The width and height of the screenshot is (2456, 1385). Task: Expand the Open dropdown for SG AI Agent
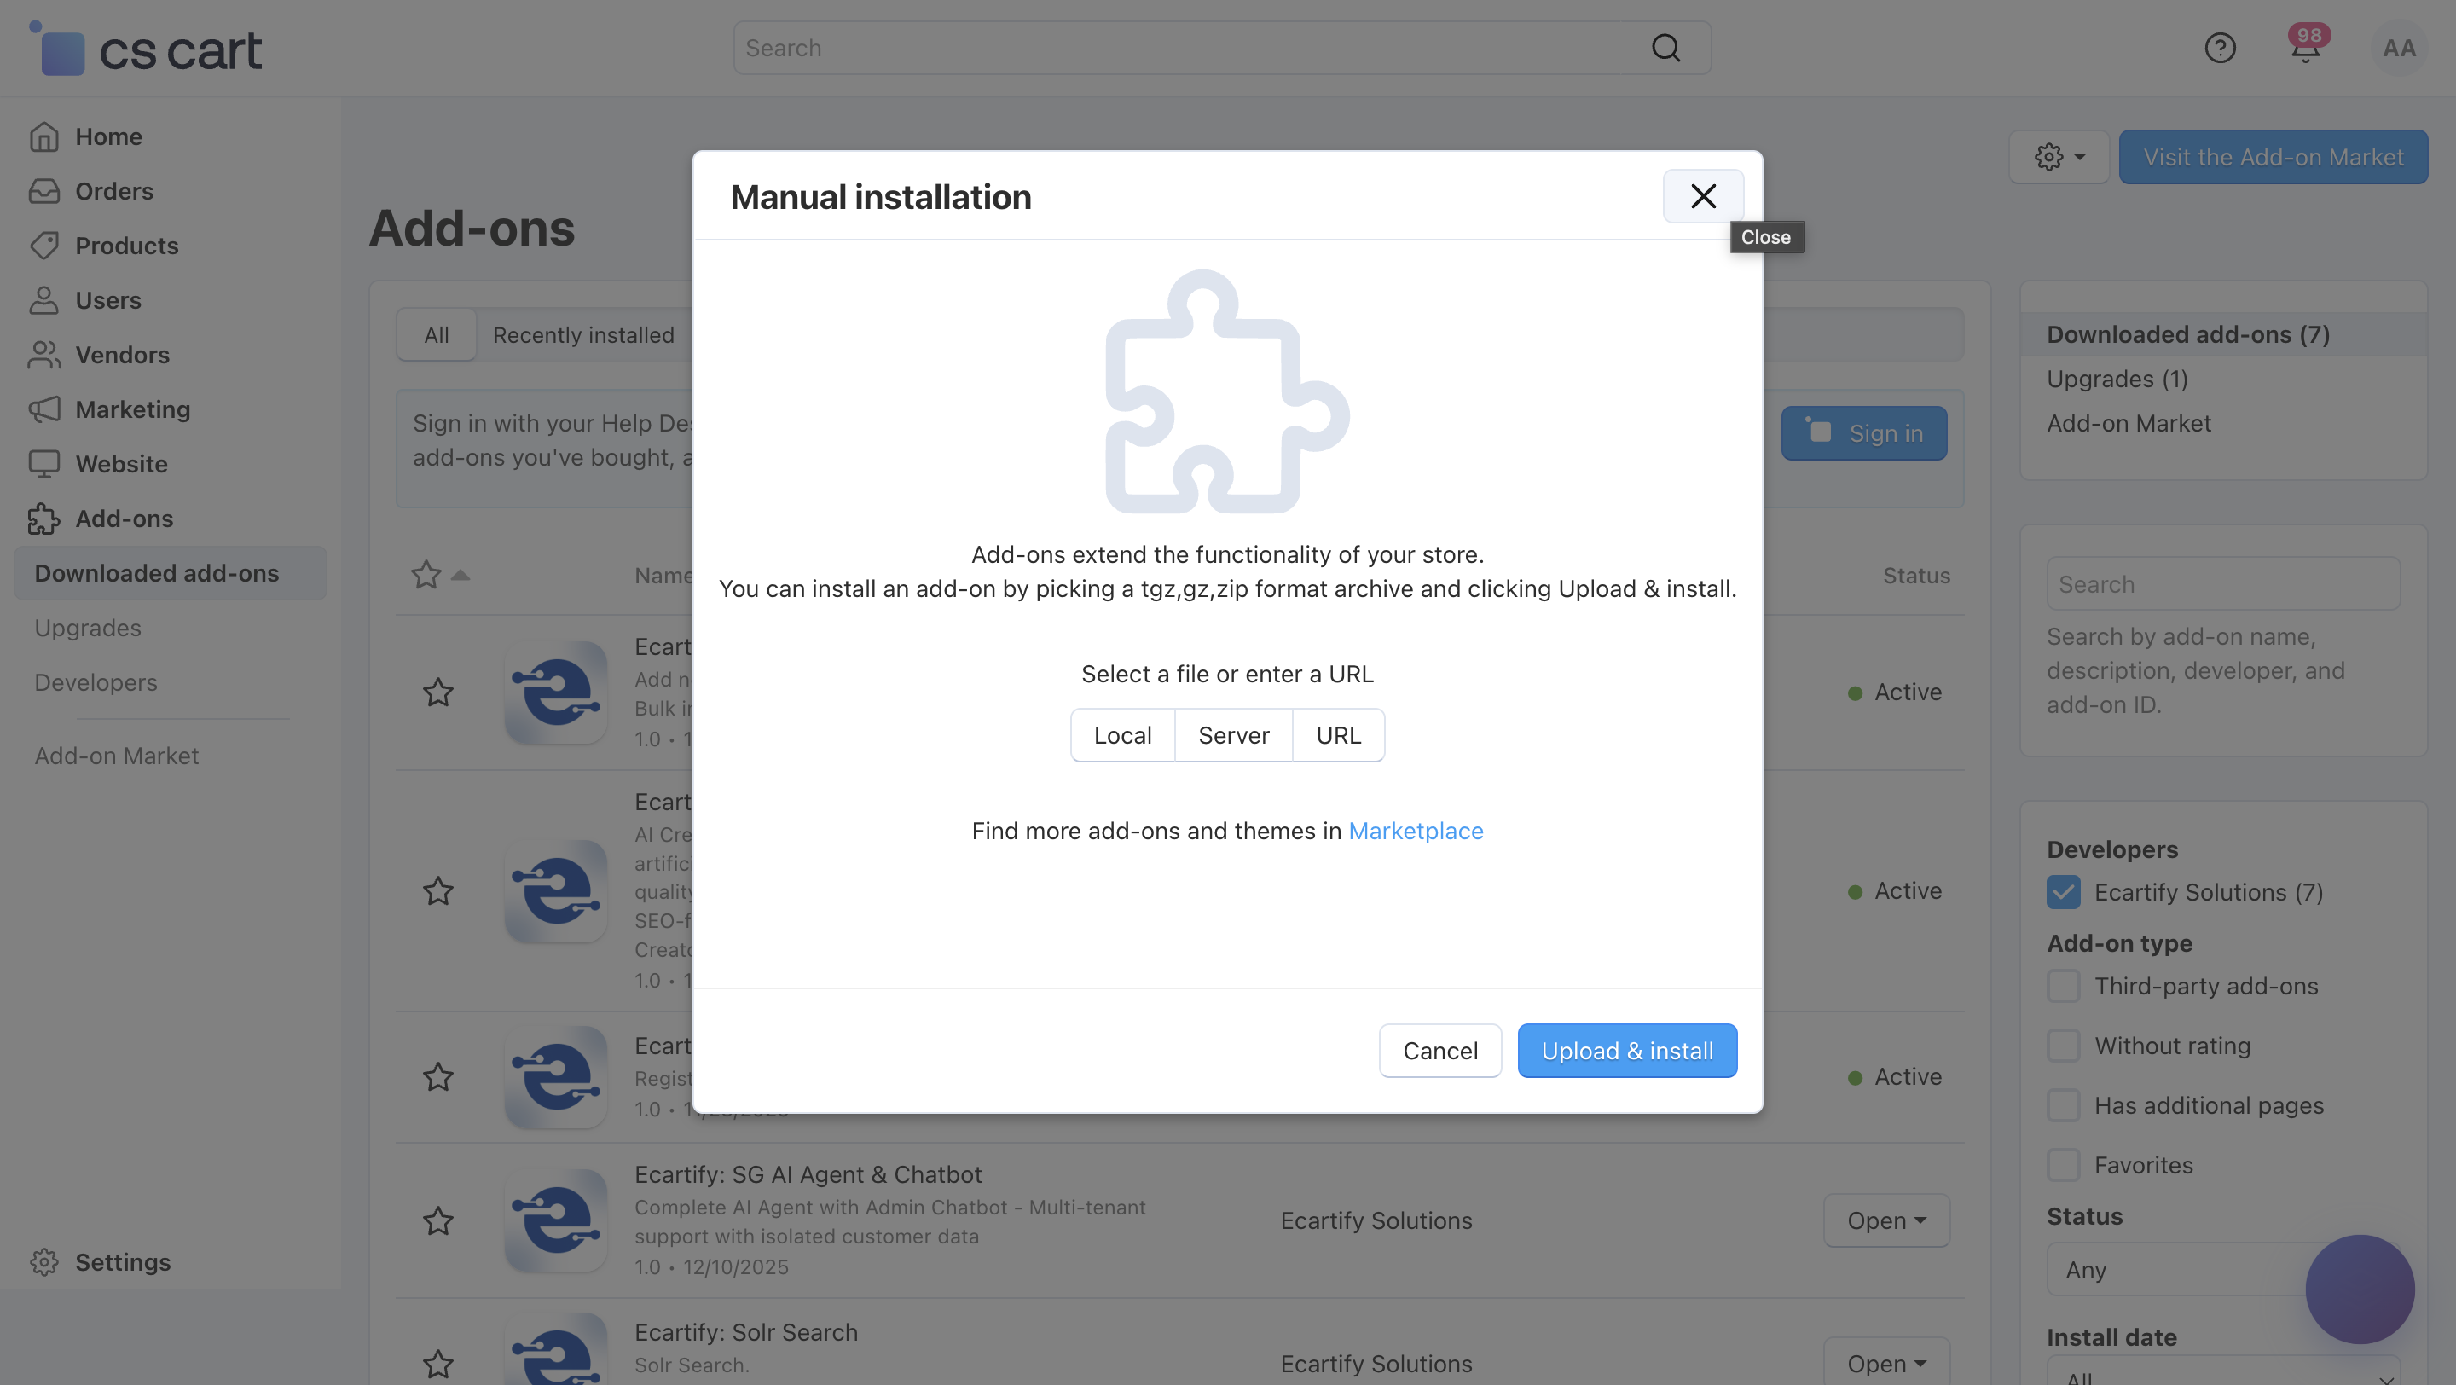point(1885,1220)
